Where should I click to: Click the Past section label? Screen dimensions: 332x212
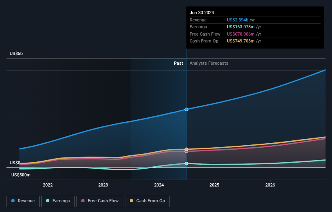pyautogui.click(x=178, y=64)
